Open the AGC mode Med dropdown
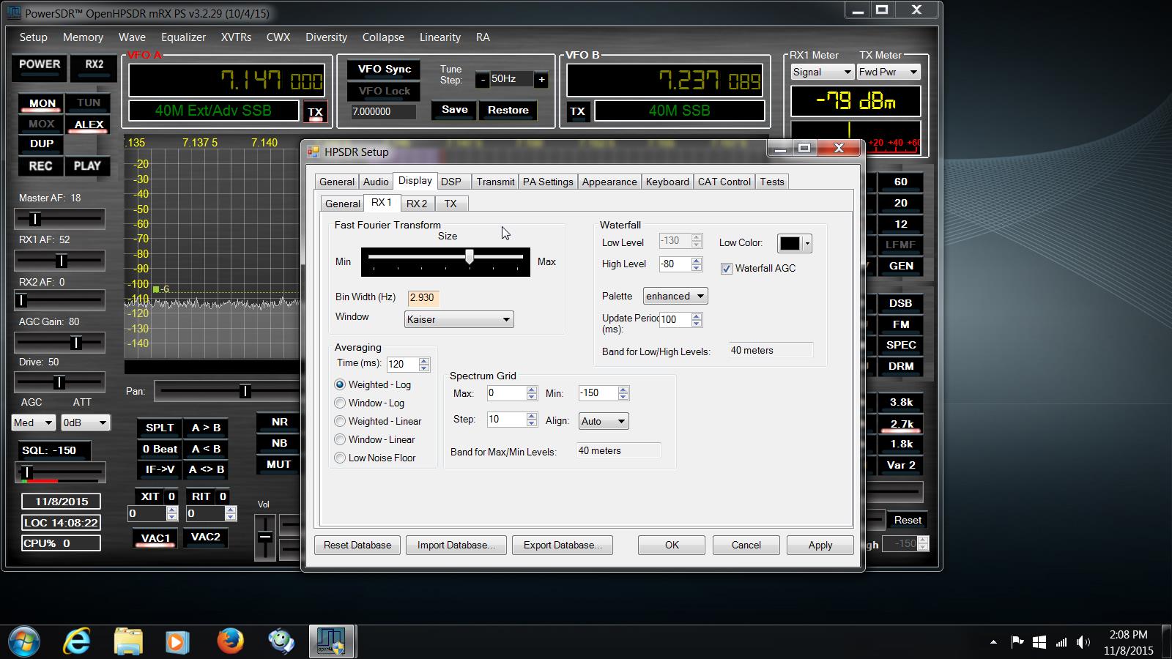Screen dimensions: 1172x659 pyautogui.click(x=33, y=422)
